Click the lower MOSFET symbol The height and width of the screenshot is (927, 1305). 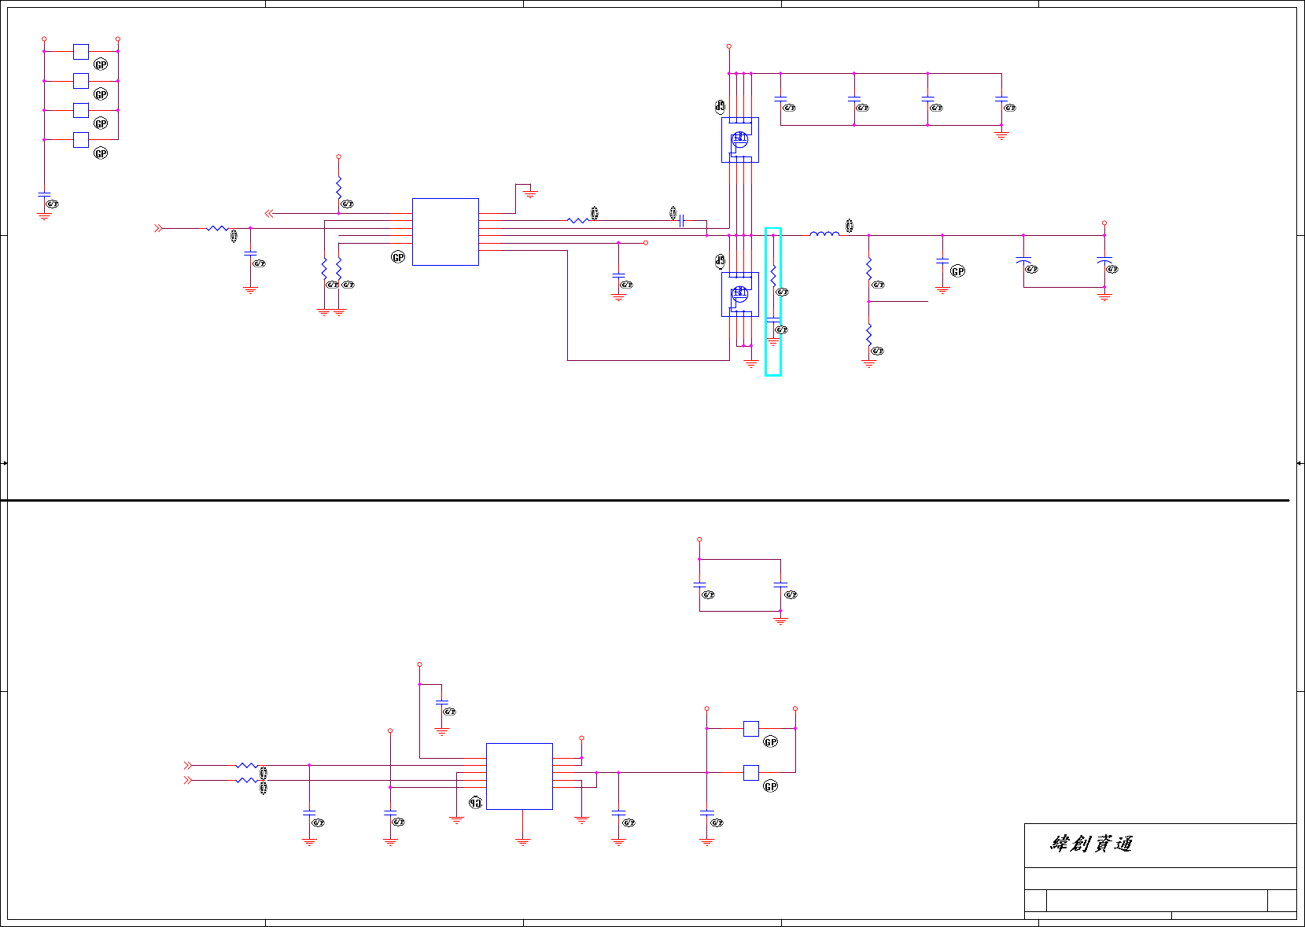(740, 295)
